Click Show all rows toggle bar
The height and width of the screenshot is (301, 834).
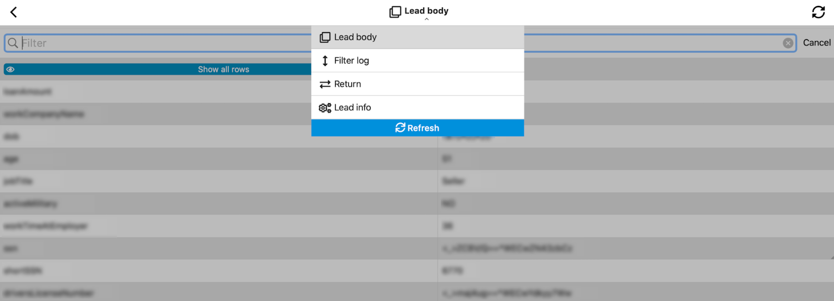coord(157,69)
